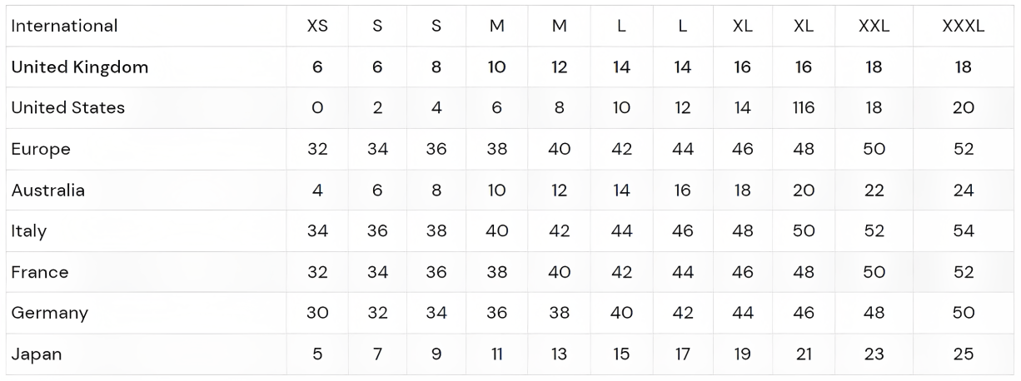Click the United States row label
This screenshot has height=381, width=1021.
coord(67,107)
